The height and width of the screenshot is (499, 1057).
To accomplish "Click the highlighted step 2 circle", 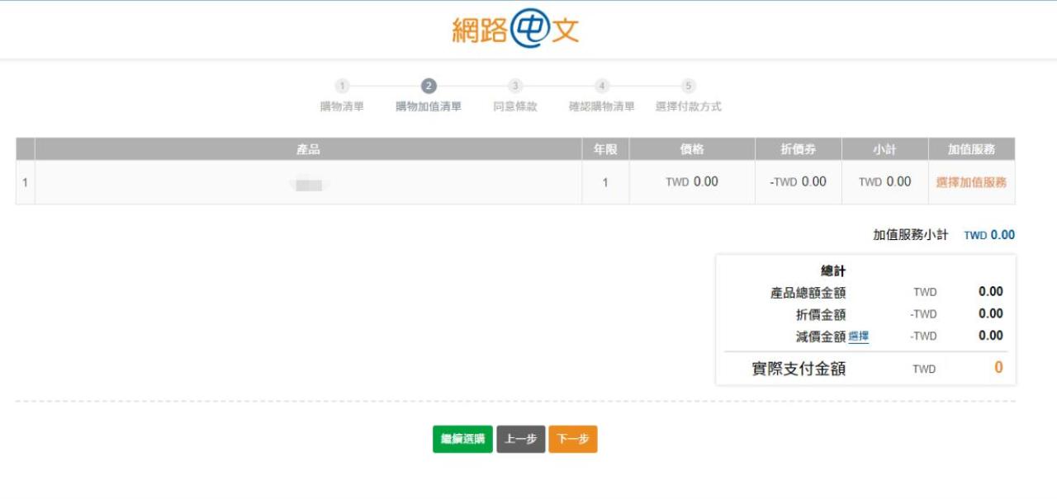I will point(429,86).
